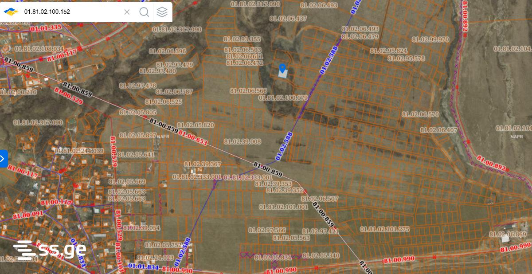Click parcel label 81.02.05.563
This screenshot has height=274, width=532.
click(x=291, y=238)
